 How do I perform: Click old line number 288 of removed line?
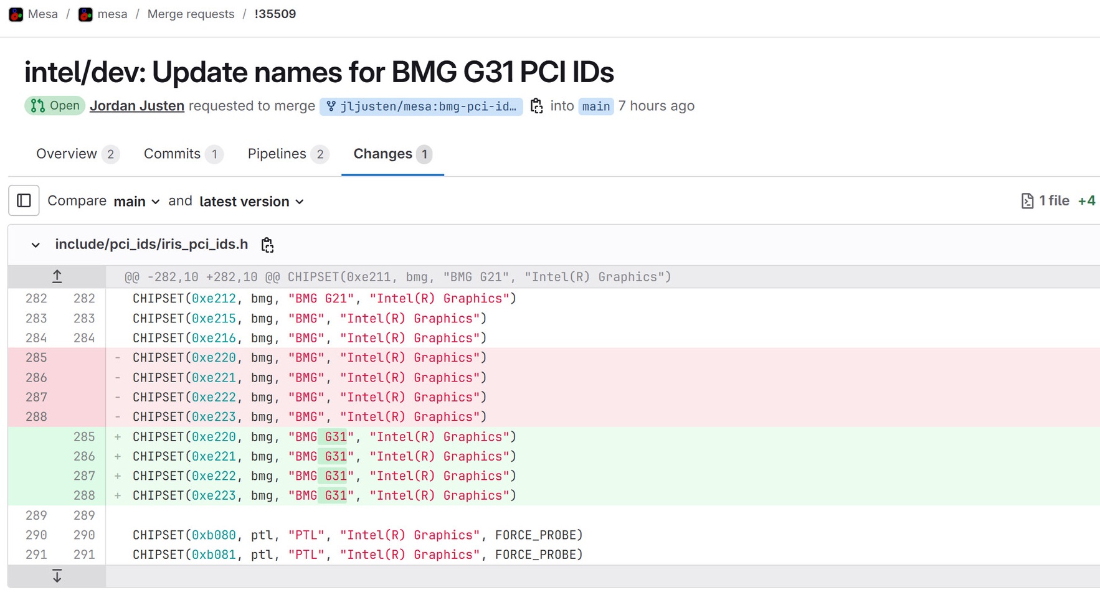(x=36, y=417)
